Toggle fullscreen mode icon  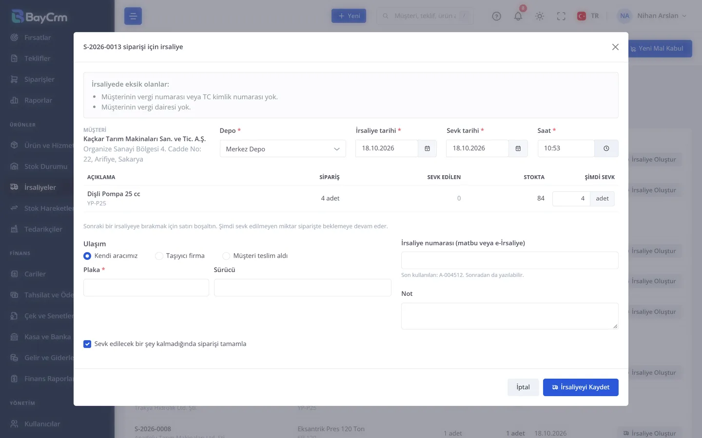tap(561, 16)
